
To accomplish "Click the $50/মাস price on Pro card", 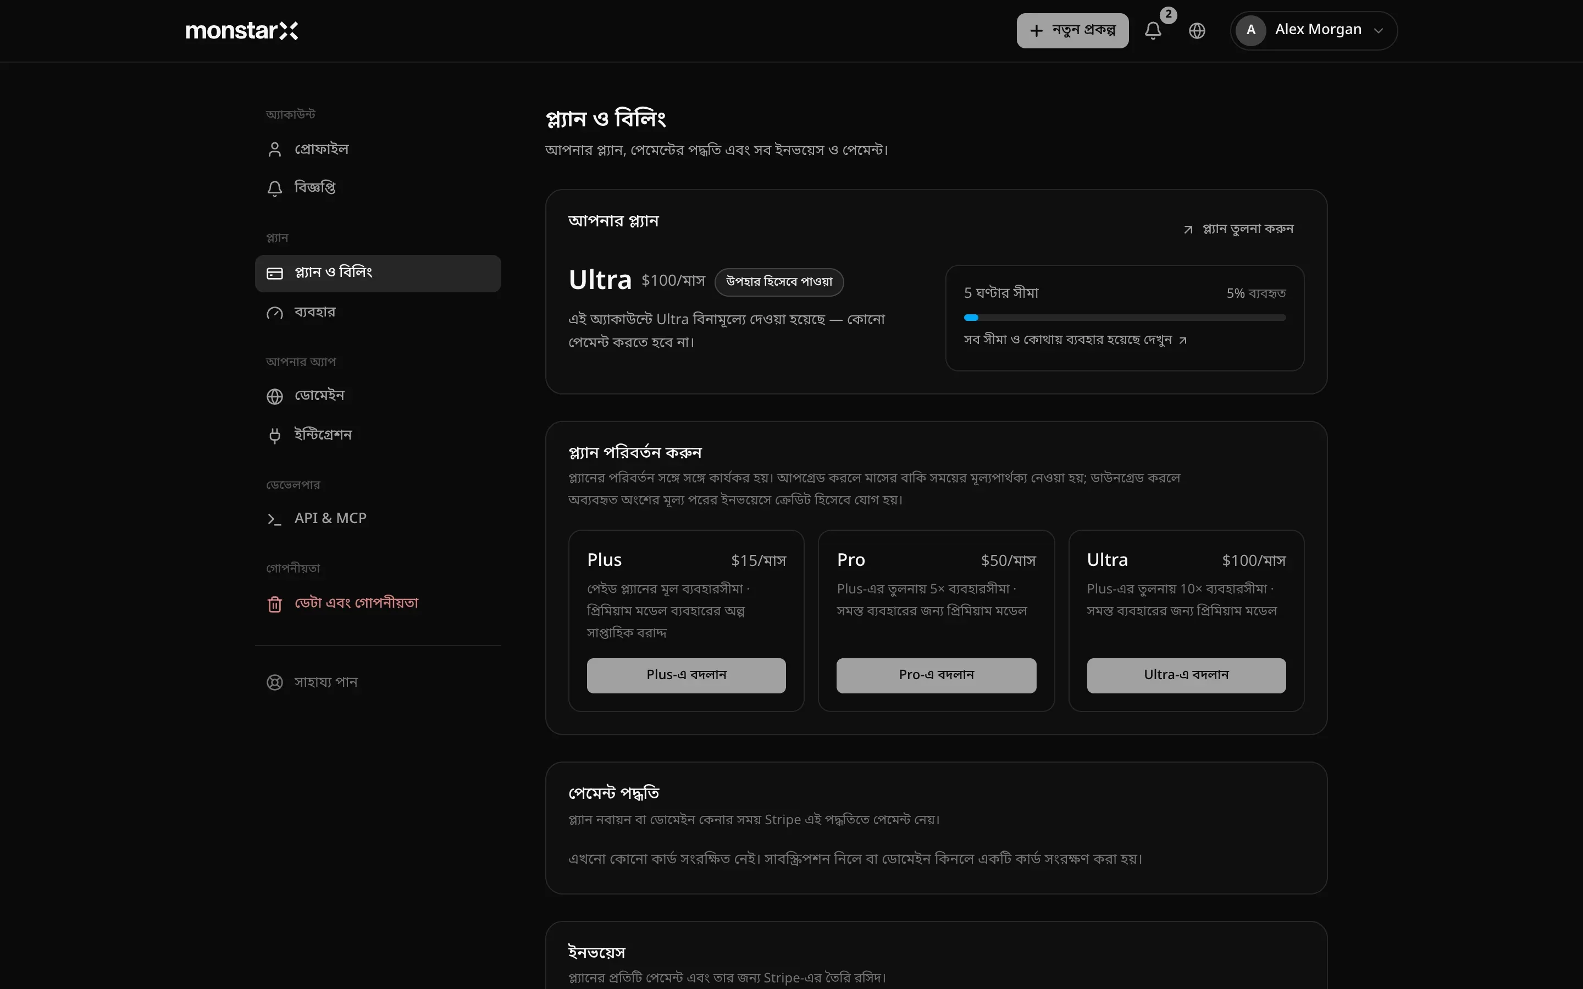I will coord(1008,561).
